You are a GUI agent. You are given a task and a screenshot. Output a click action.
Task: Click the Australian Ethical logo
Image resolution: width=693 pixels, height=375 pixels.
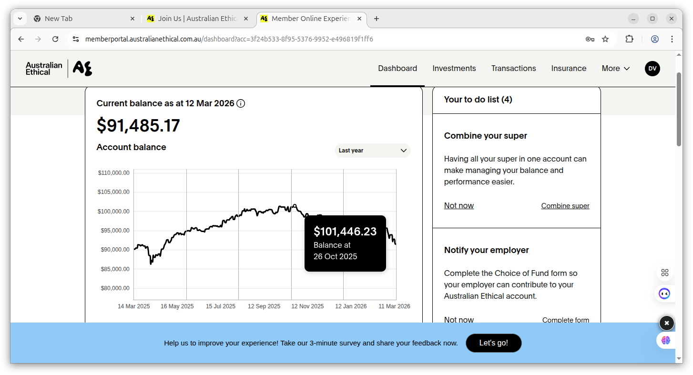click(59, 69)
